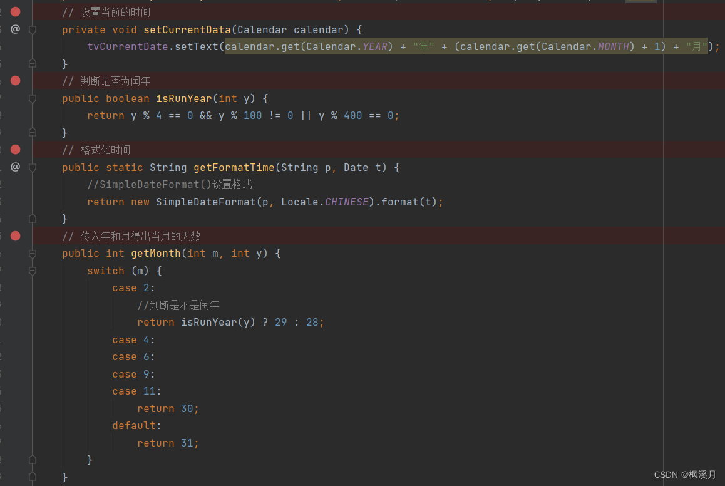Click the fold end marker of getFormatTime method
The height and width of the screenshot is (486, 725).
(x=33, y=218)
